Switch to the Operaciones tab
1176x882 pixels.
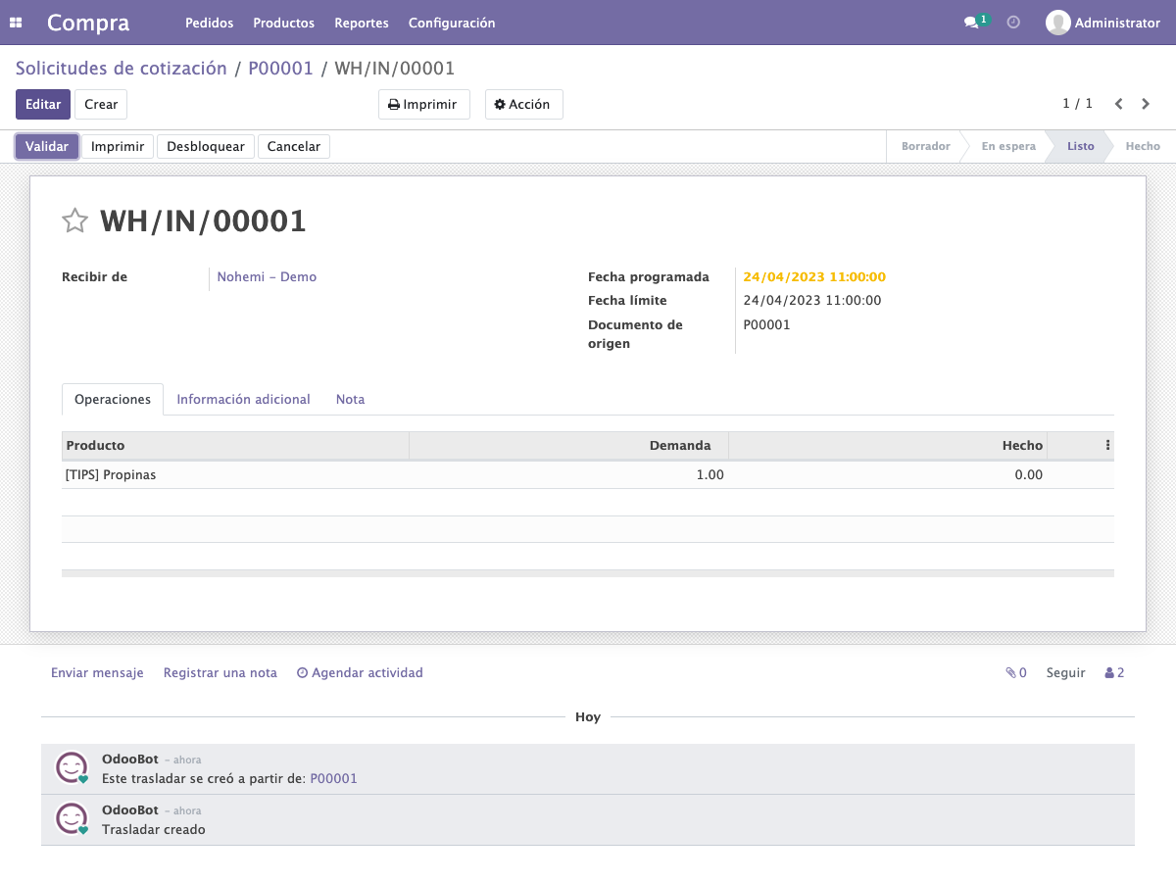click(x=113, y=400)
